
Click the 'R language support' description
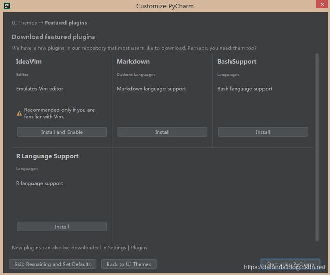[x=40, y=183]
